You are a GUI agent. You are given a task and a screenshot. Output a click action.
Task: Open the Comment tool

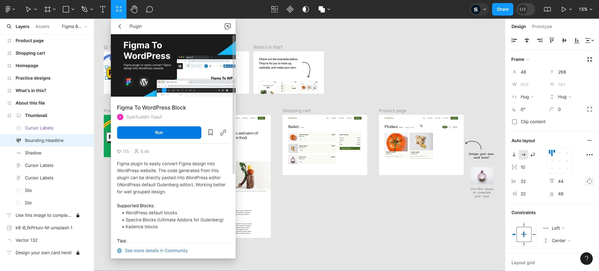pos(149,9)
